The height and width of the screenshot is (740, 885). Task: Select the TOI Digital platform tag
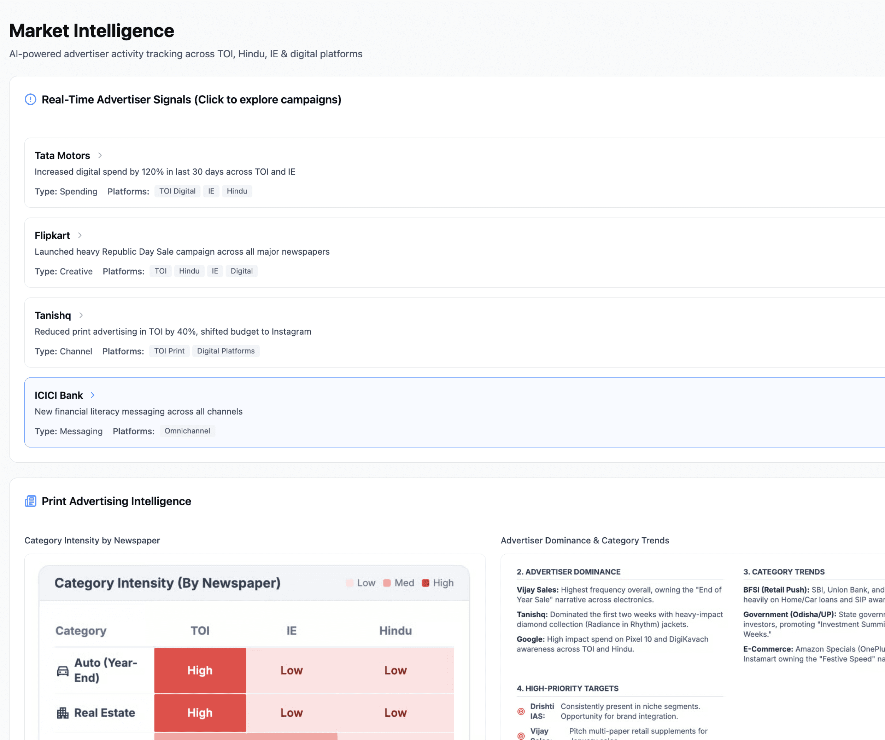(177, 191)
